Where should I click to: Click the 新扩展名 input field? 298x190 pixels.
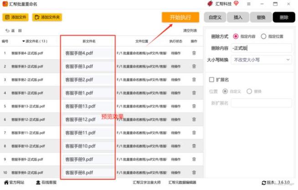click(x=262, y=103)
